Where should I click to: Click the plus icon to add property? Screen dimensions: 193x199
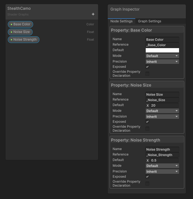tap(93, 14)
